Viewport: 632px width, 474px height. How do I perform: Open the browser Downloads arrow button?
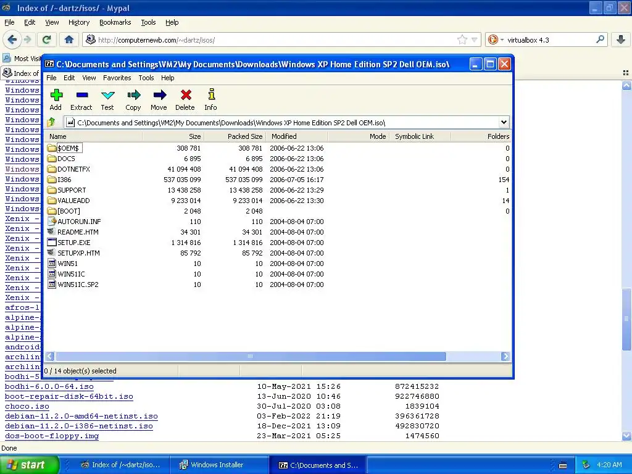[621, 39]
